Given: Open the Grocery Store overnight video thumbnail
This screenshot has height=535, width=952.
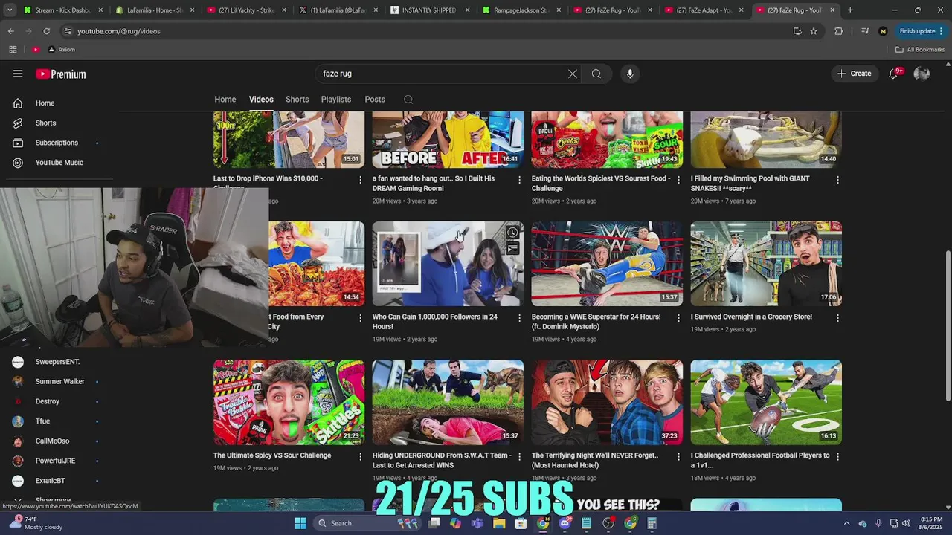Looking at the screenshot, I should [x=766, y=264].
